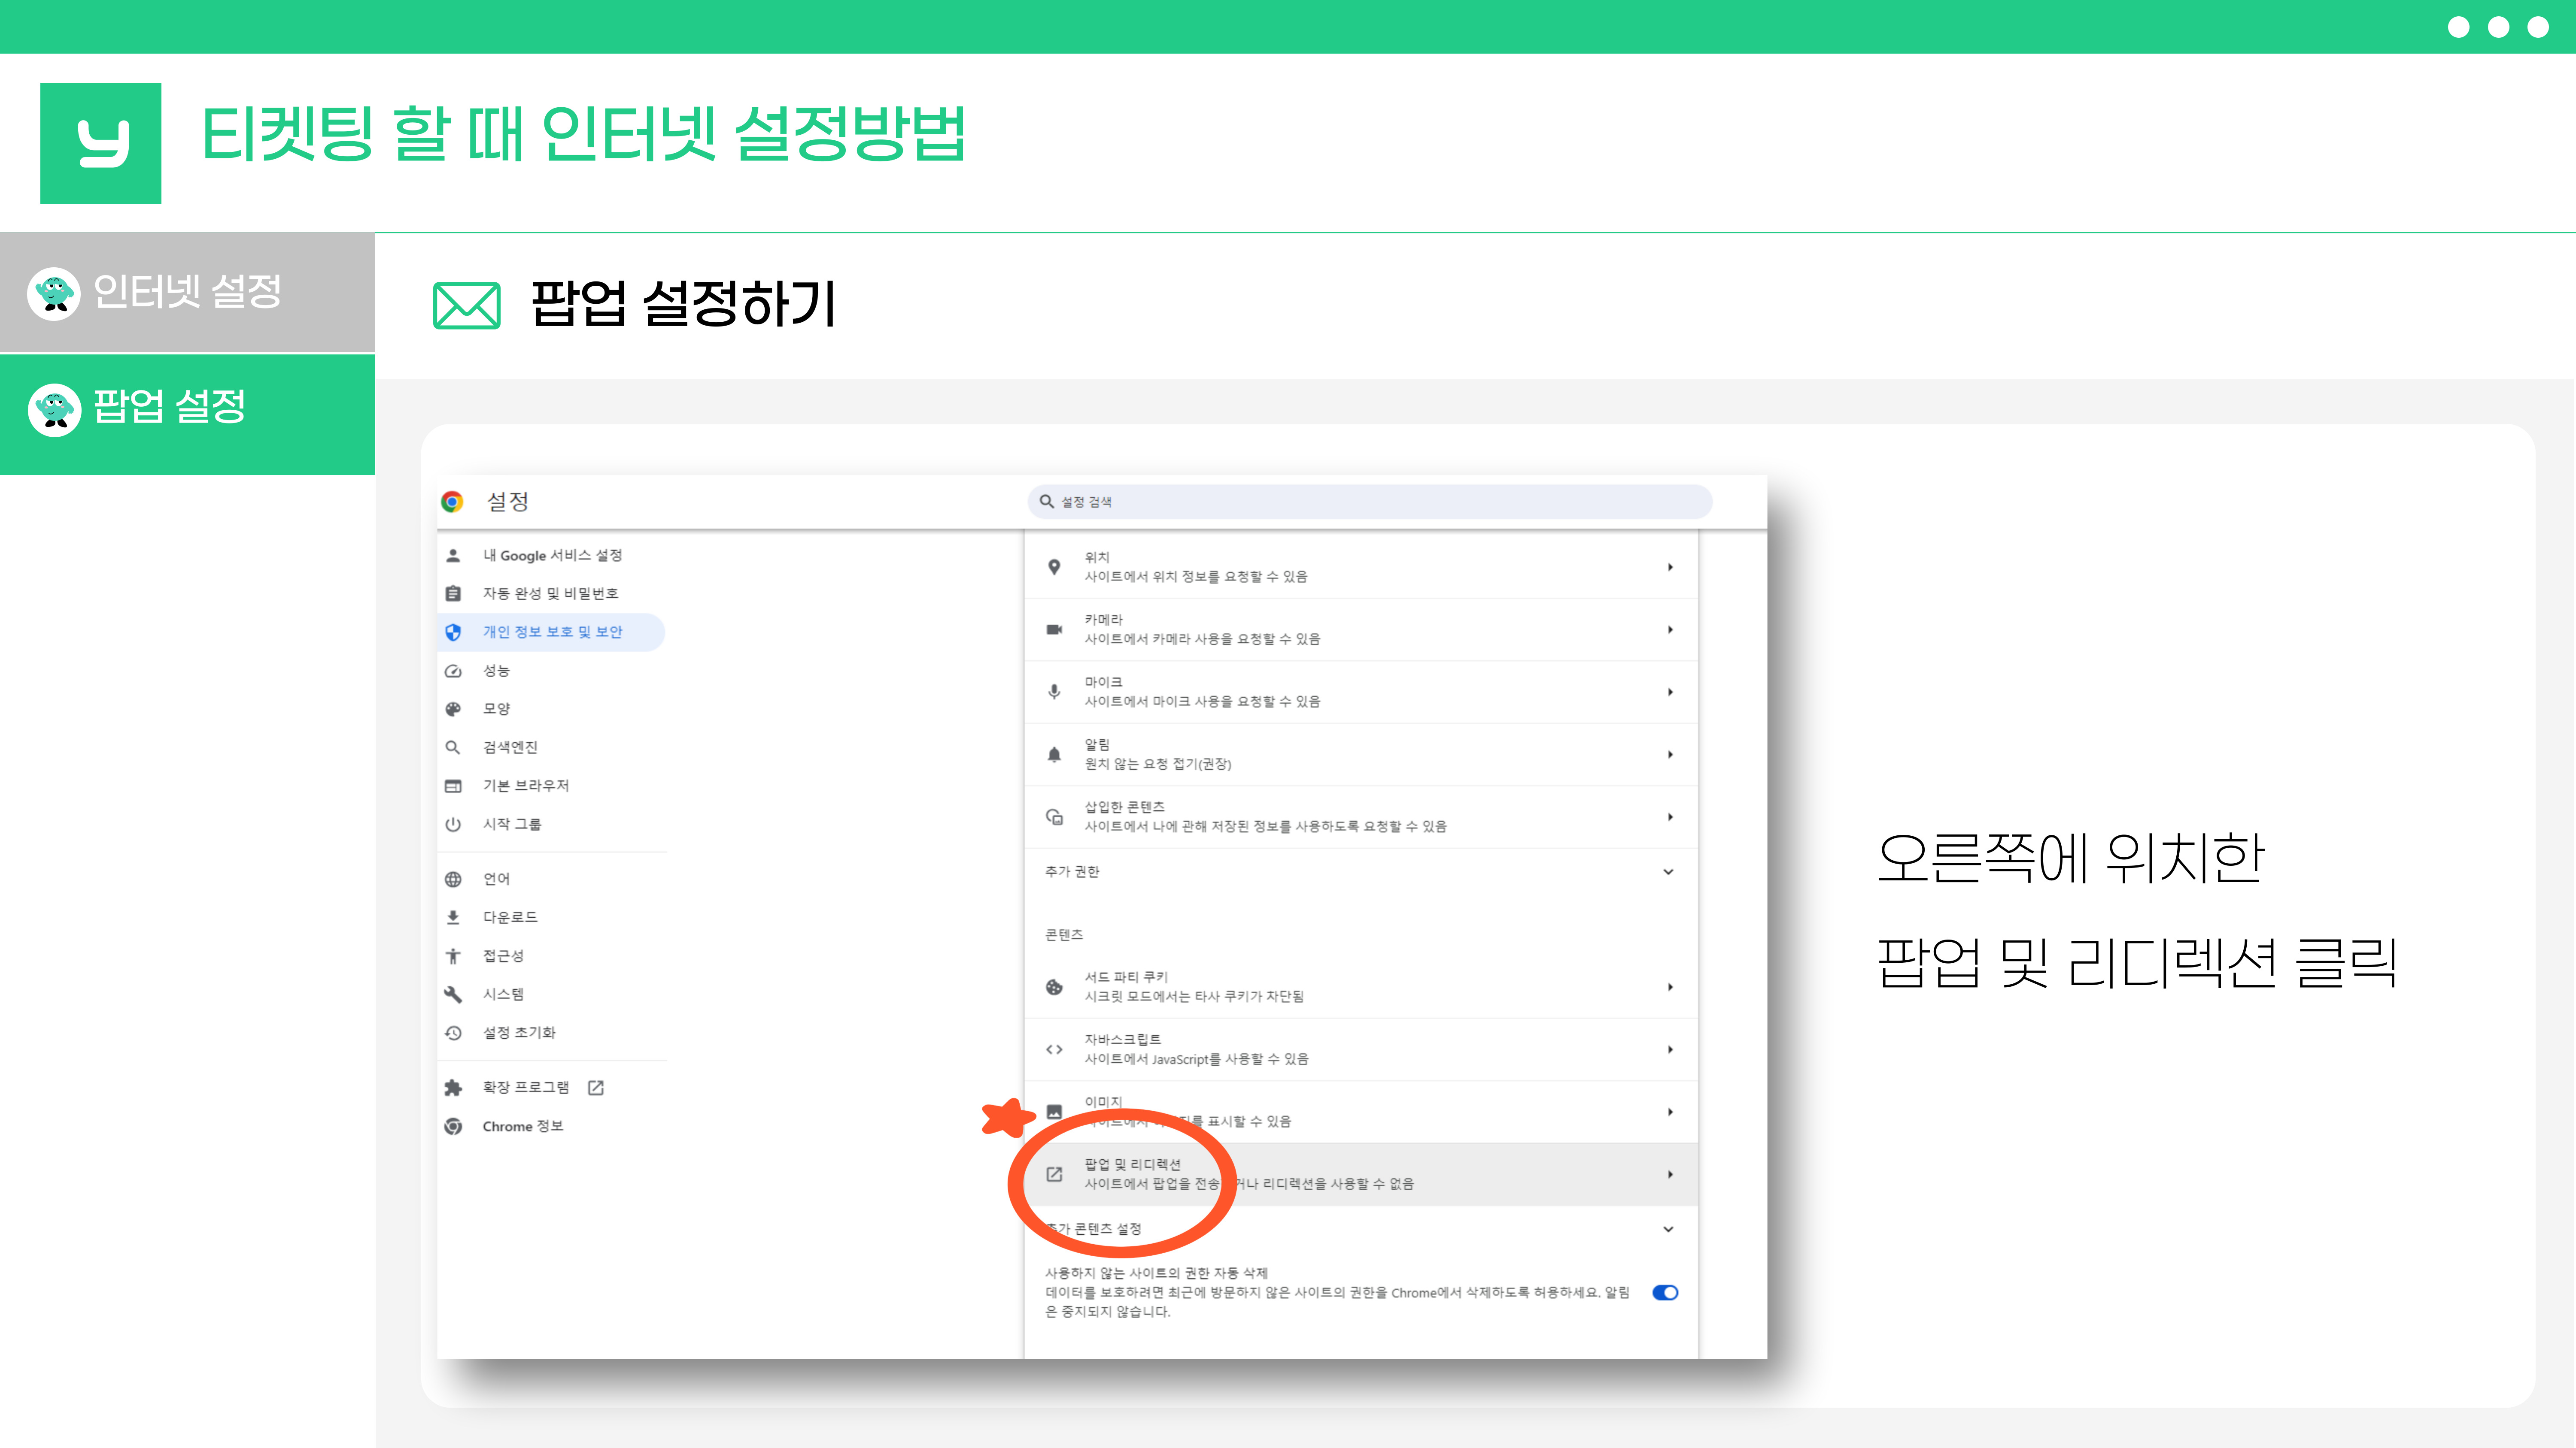Open 개인 정보 보호 및 보안 menu item
Image resolution: width=2576 pixels, height=1448 pixels.
tap(551, 632)
